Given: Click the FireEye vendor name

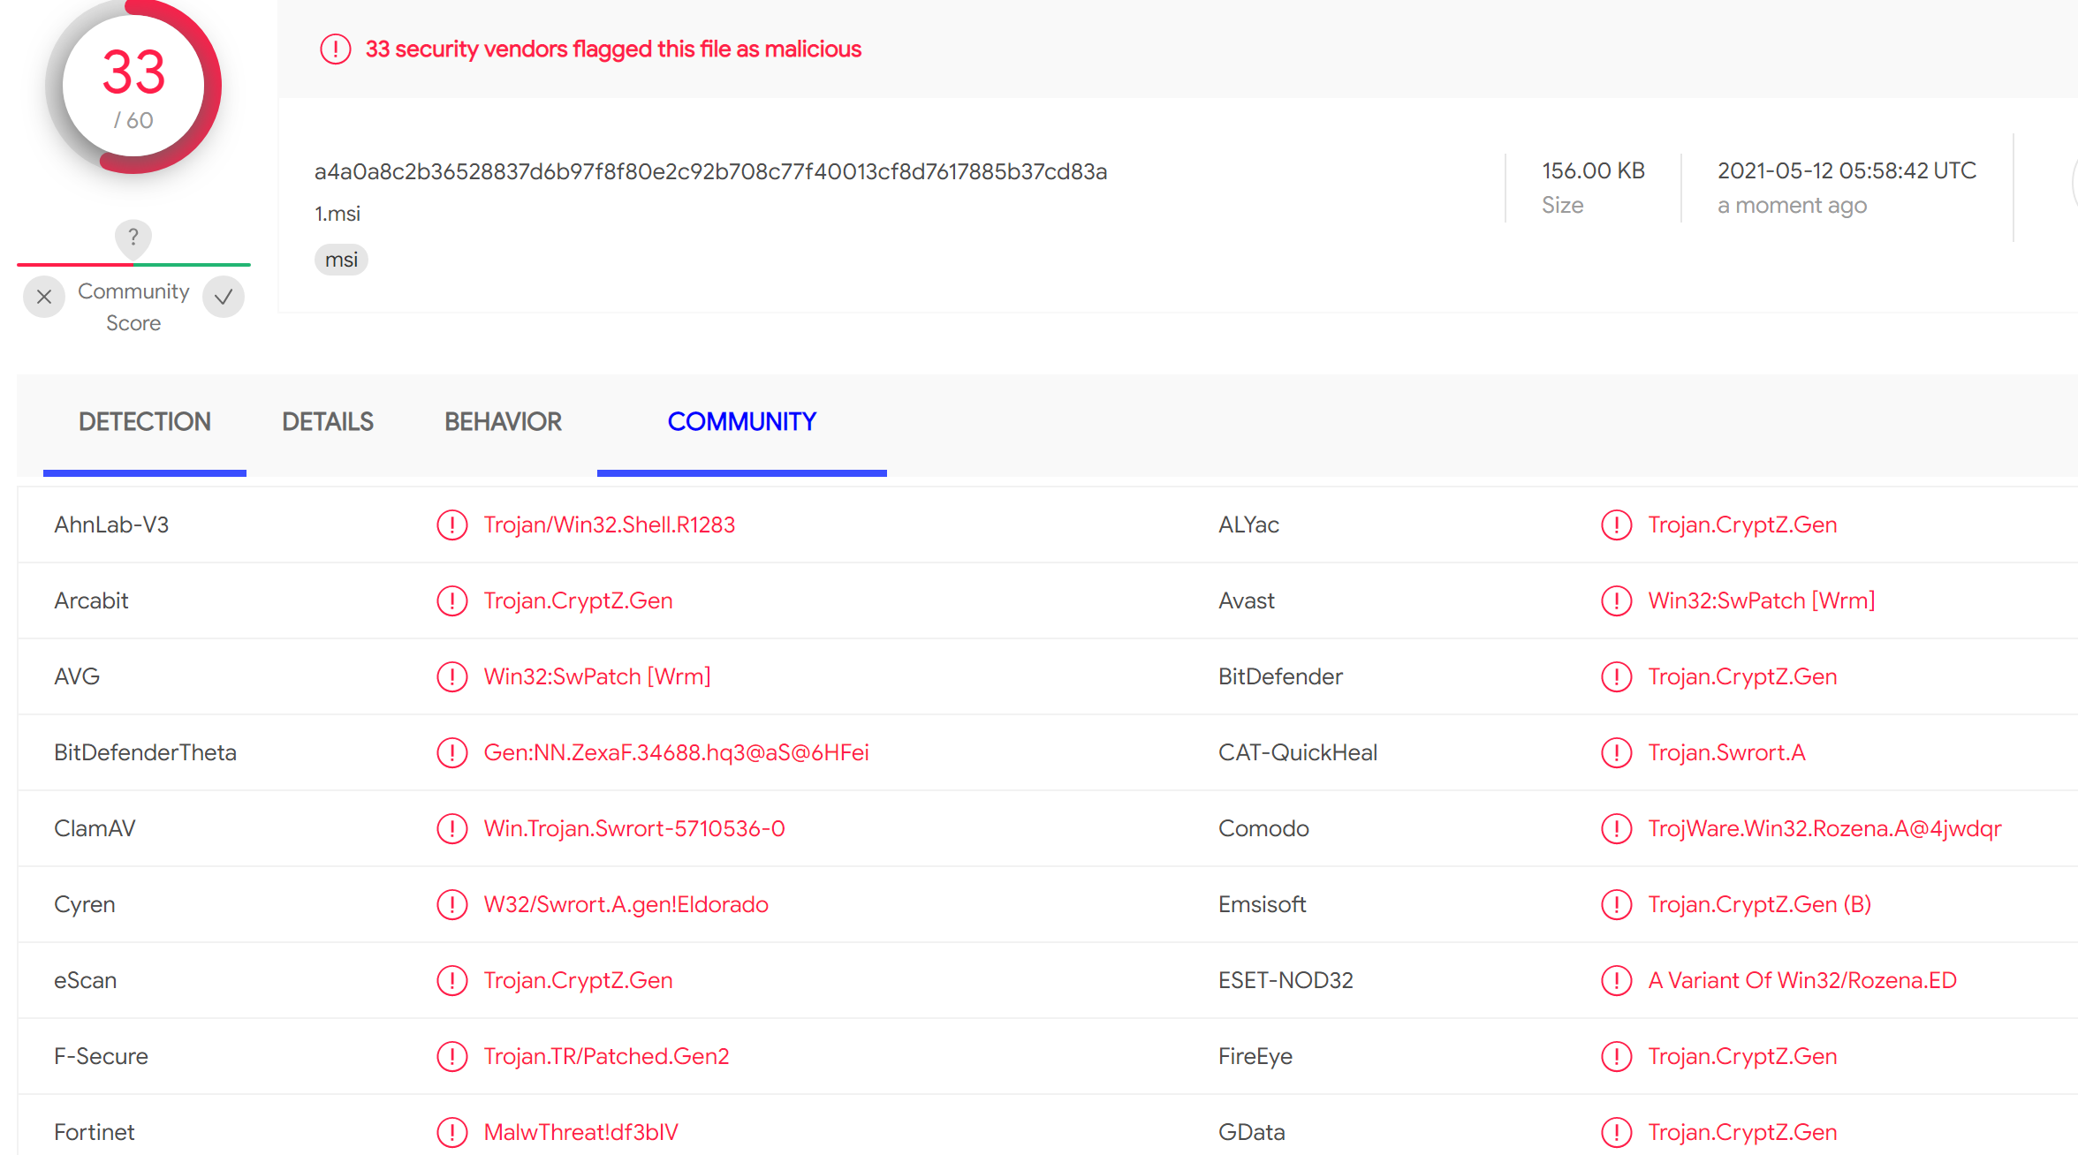Looking at the screenshot, I should (x=1255, y=1056).
